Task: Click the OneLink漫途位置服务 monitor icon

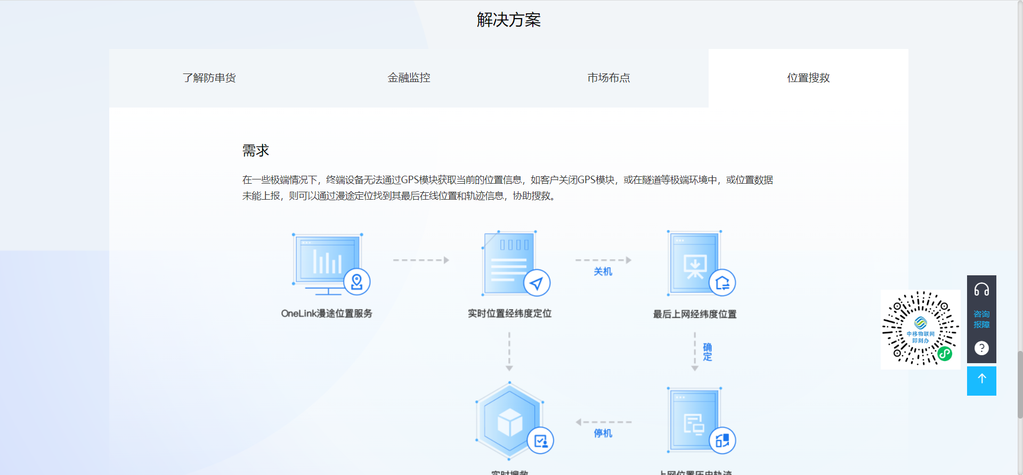Action: click(x=331, y=264)
